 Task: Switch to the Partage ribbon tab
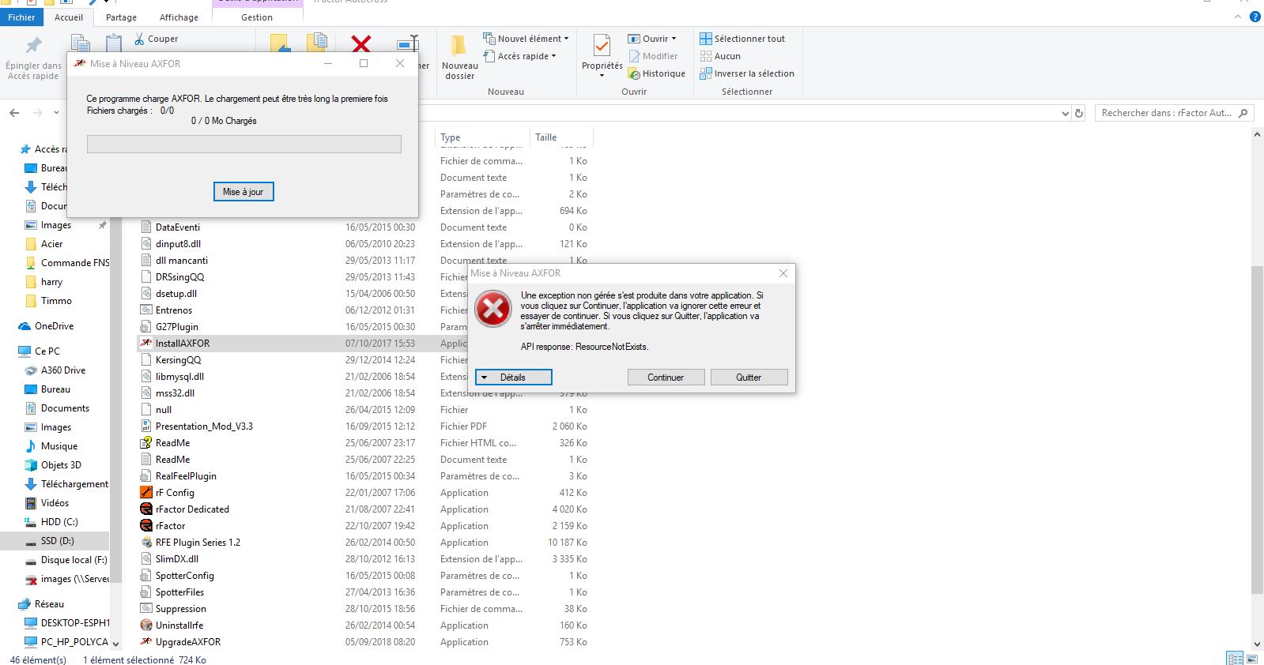tap(121, 17)
